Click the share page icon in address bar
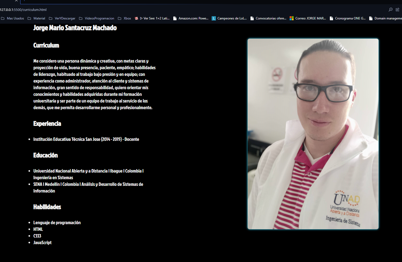Screen dimensions: 402x262 pos(397,10)
